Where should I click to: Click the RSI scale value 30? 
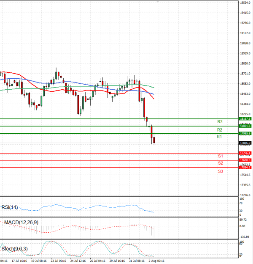(x=241, y=211)
